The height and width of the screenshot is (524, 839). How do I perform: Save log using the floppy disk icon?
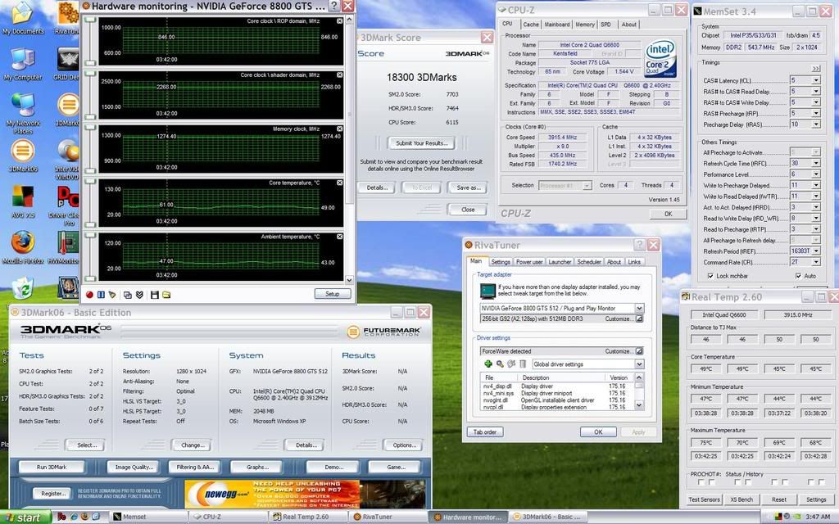tap(155, 295)
